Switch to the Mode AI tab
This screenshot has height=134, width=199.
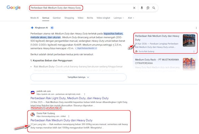click(x=34, y=18)
